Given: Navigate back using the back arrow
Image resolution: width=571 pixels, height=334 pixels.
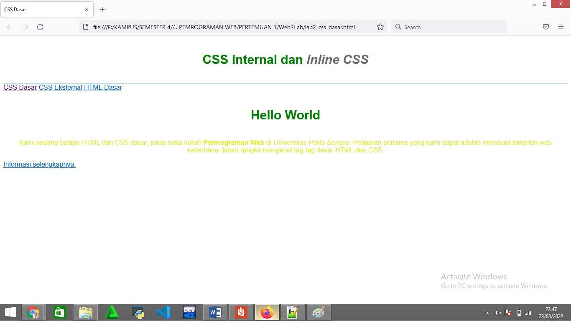Looking at the screenshot, I should point(10,27).
